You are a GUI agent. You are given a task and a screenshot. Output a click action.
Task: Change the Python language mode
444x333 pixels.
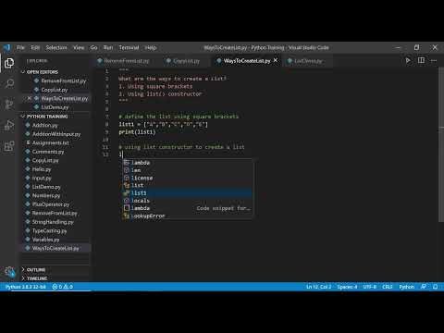(407, 287)
